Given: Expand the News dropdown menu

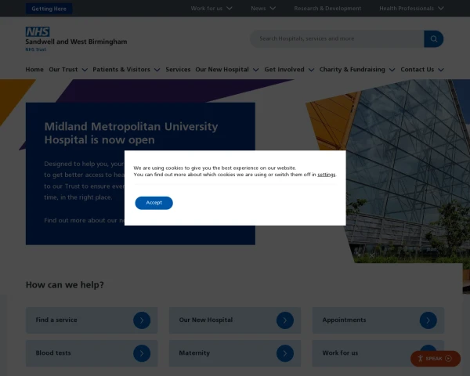Looking at the screenshot, I should (262, 9).
